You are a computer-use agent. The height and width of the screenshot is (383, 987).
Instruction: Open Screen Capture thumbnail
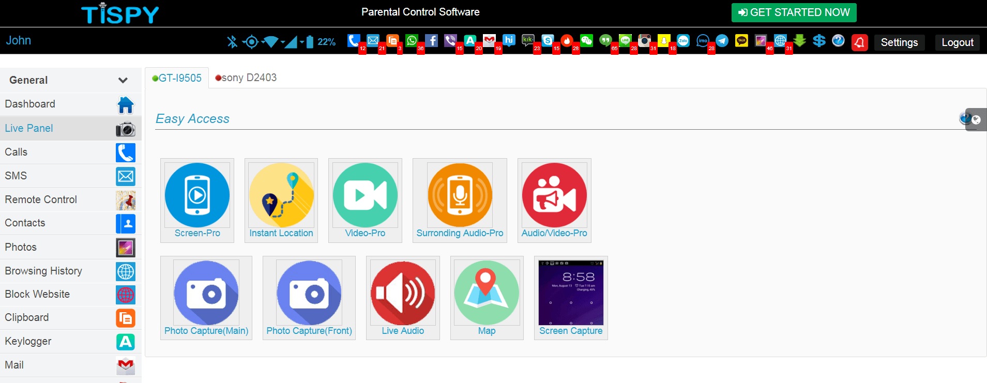tap(571, 298)
